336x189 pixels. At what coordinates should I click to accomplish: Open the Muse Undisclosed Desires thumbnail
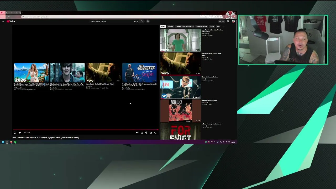[180, 87]
